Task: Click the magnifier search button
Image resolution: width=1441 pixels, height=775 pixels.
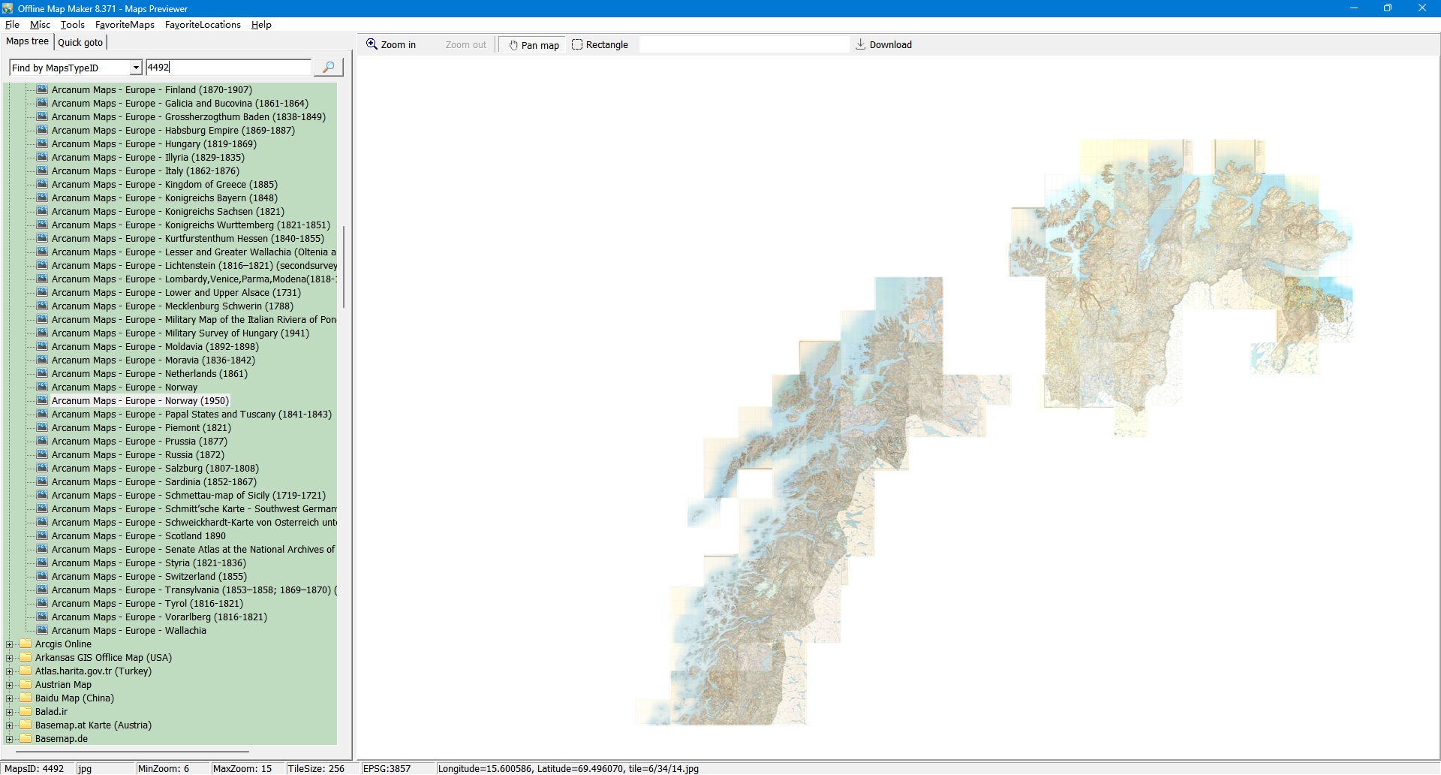Action: point(328,68)
